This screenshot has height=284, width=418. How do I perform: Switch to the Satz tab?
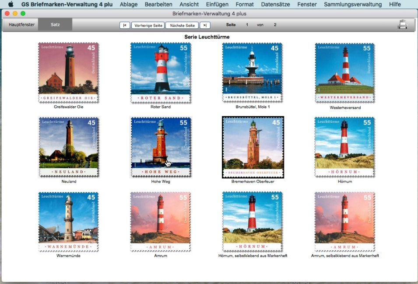click(x=55, y=25)
